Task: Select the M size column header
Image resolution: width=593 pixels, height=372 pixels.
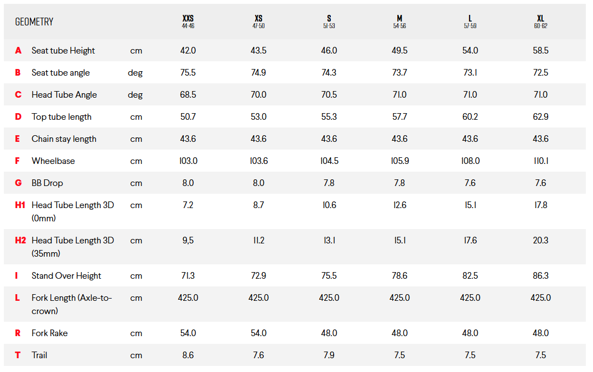Action: click(x=399, y=21)
